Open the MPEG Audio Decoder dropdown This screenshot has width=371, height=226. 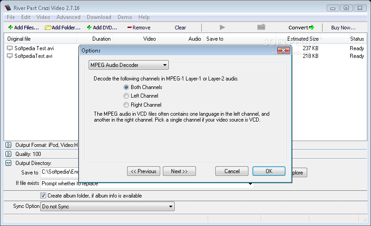click(x=128, y=65)
